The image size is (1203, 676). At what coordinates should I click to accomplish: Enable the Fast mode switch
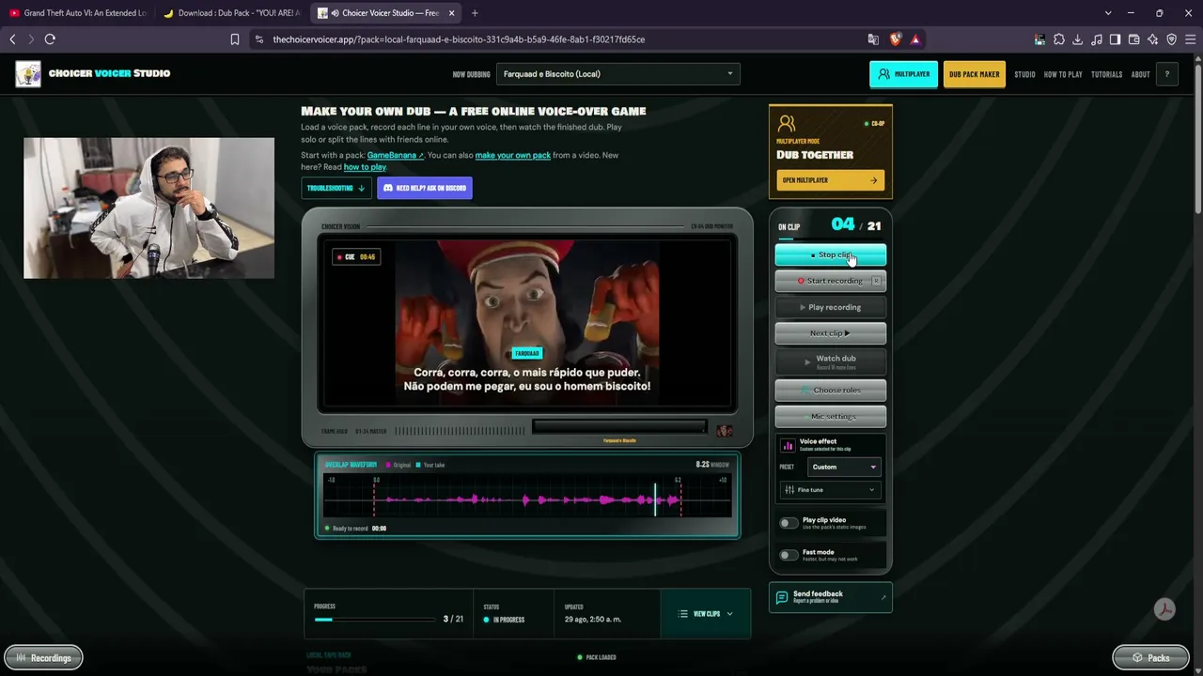pyautogui.click(x=789, y=555)
